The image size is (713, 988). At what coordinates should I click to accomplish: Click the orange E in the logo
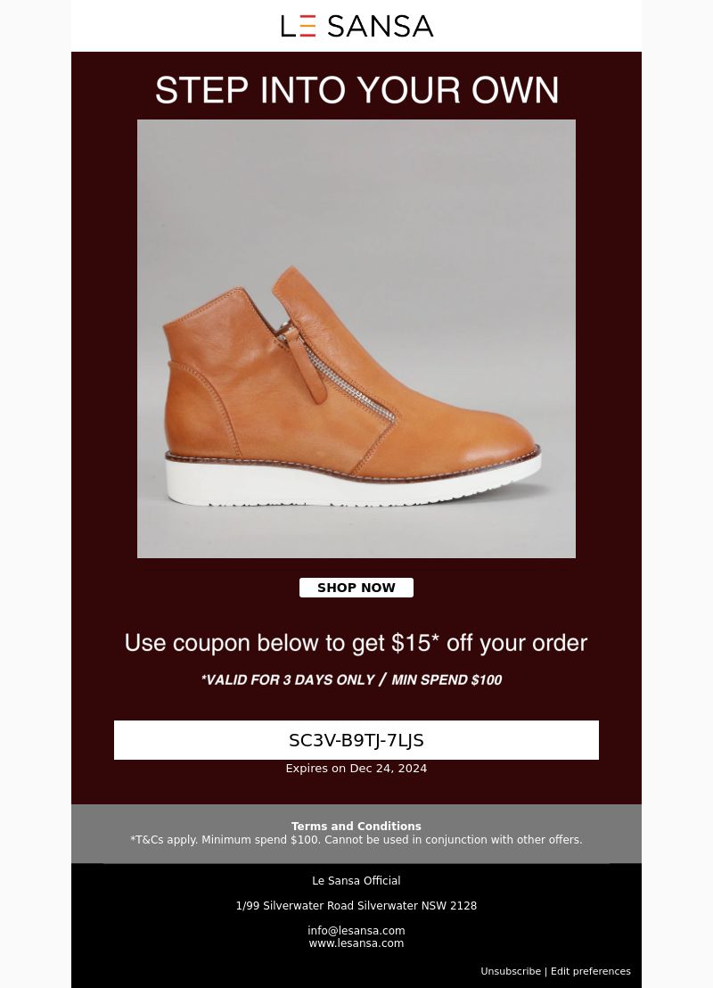coord(307,27)
